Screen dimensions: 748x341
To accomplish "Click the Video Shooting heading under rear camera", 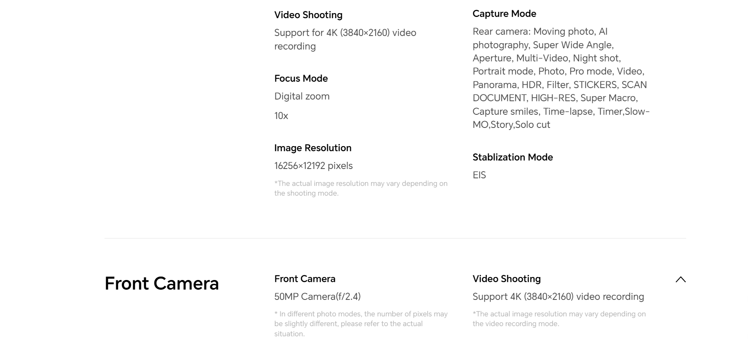I will click(x=308, y=15).
